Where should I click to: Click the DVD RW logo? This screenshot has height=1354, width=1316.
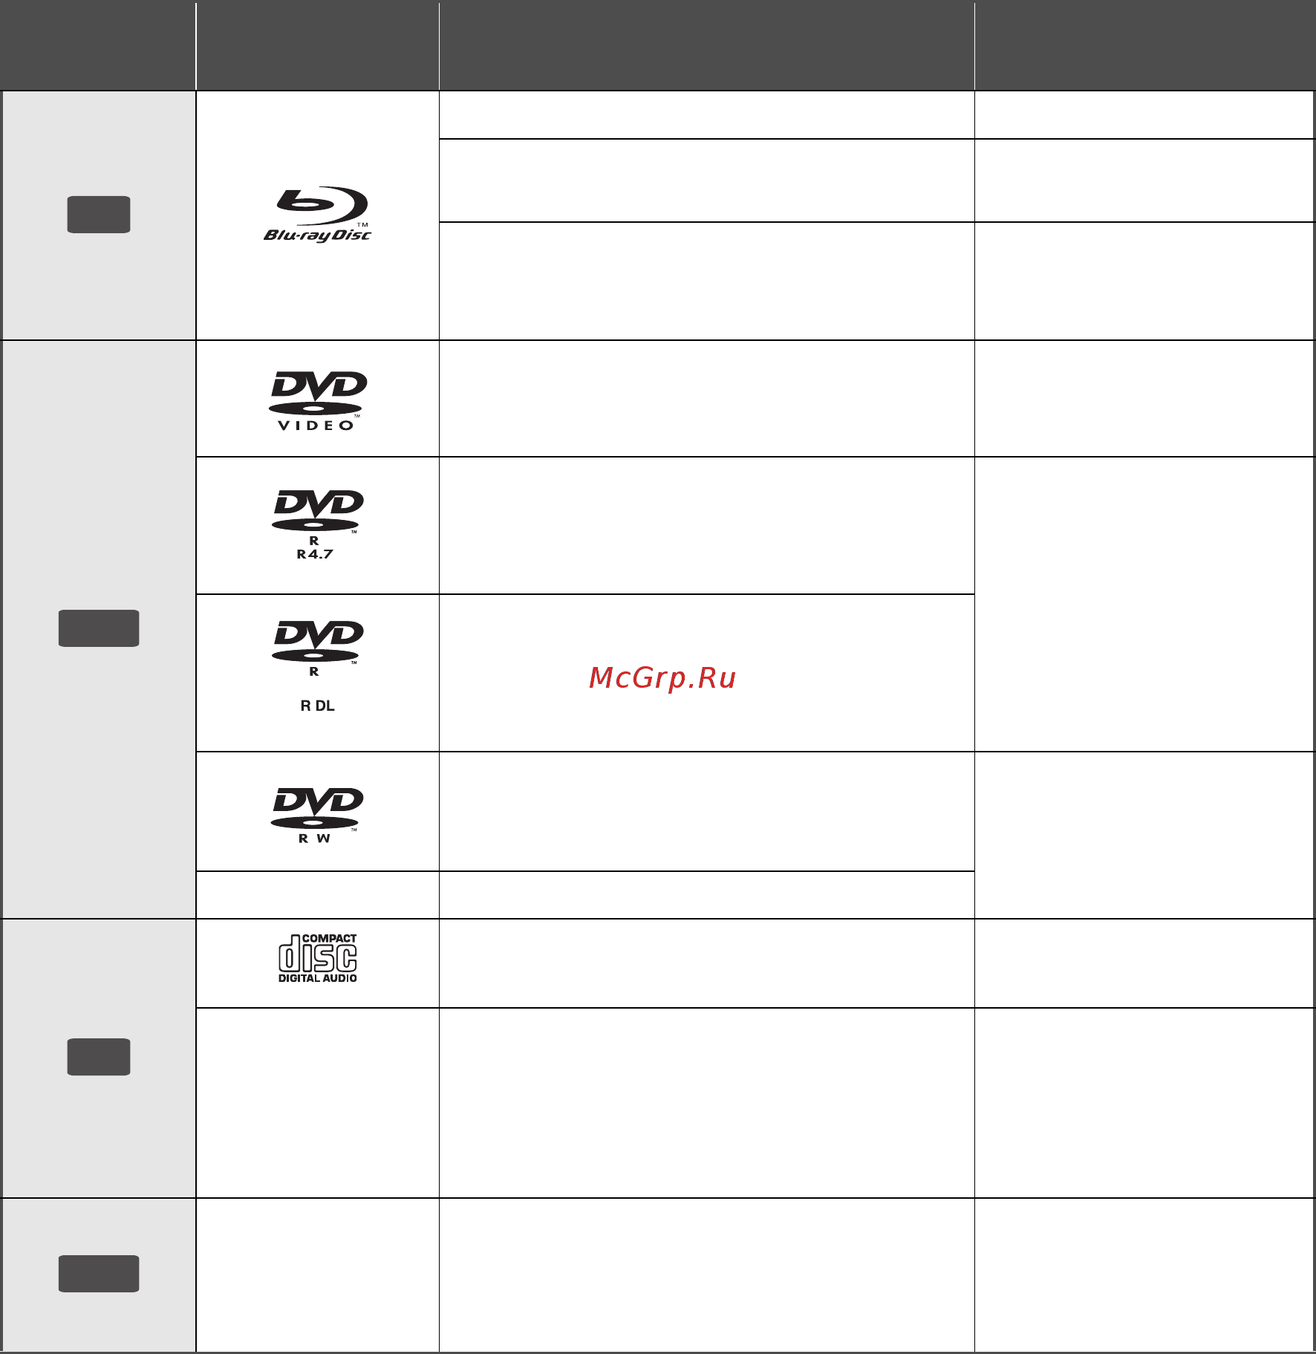[x=317, y=816]
